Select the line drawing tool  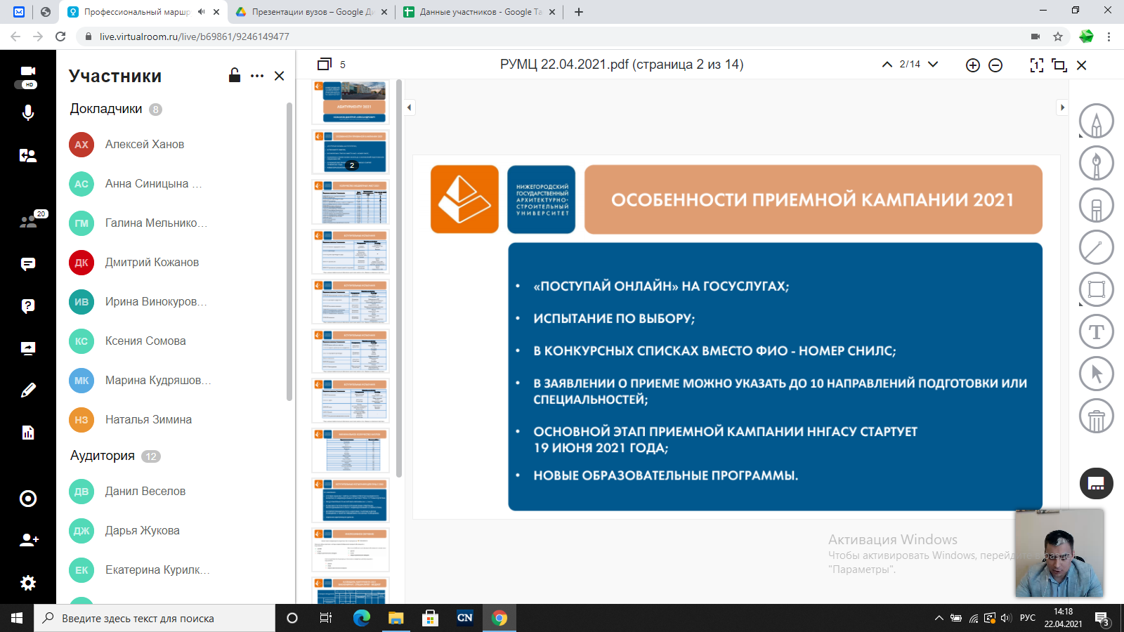[x=1097, y=247]
